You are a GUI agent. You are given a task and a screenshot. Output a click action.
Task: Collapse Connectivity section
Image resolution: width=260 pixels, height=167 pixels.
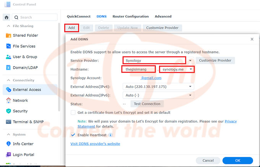[x=8, y=80]
